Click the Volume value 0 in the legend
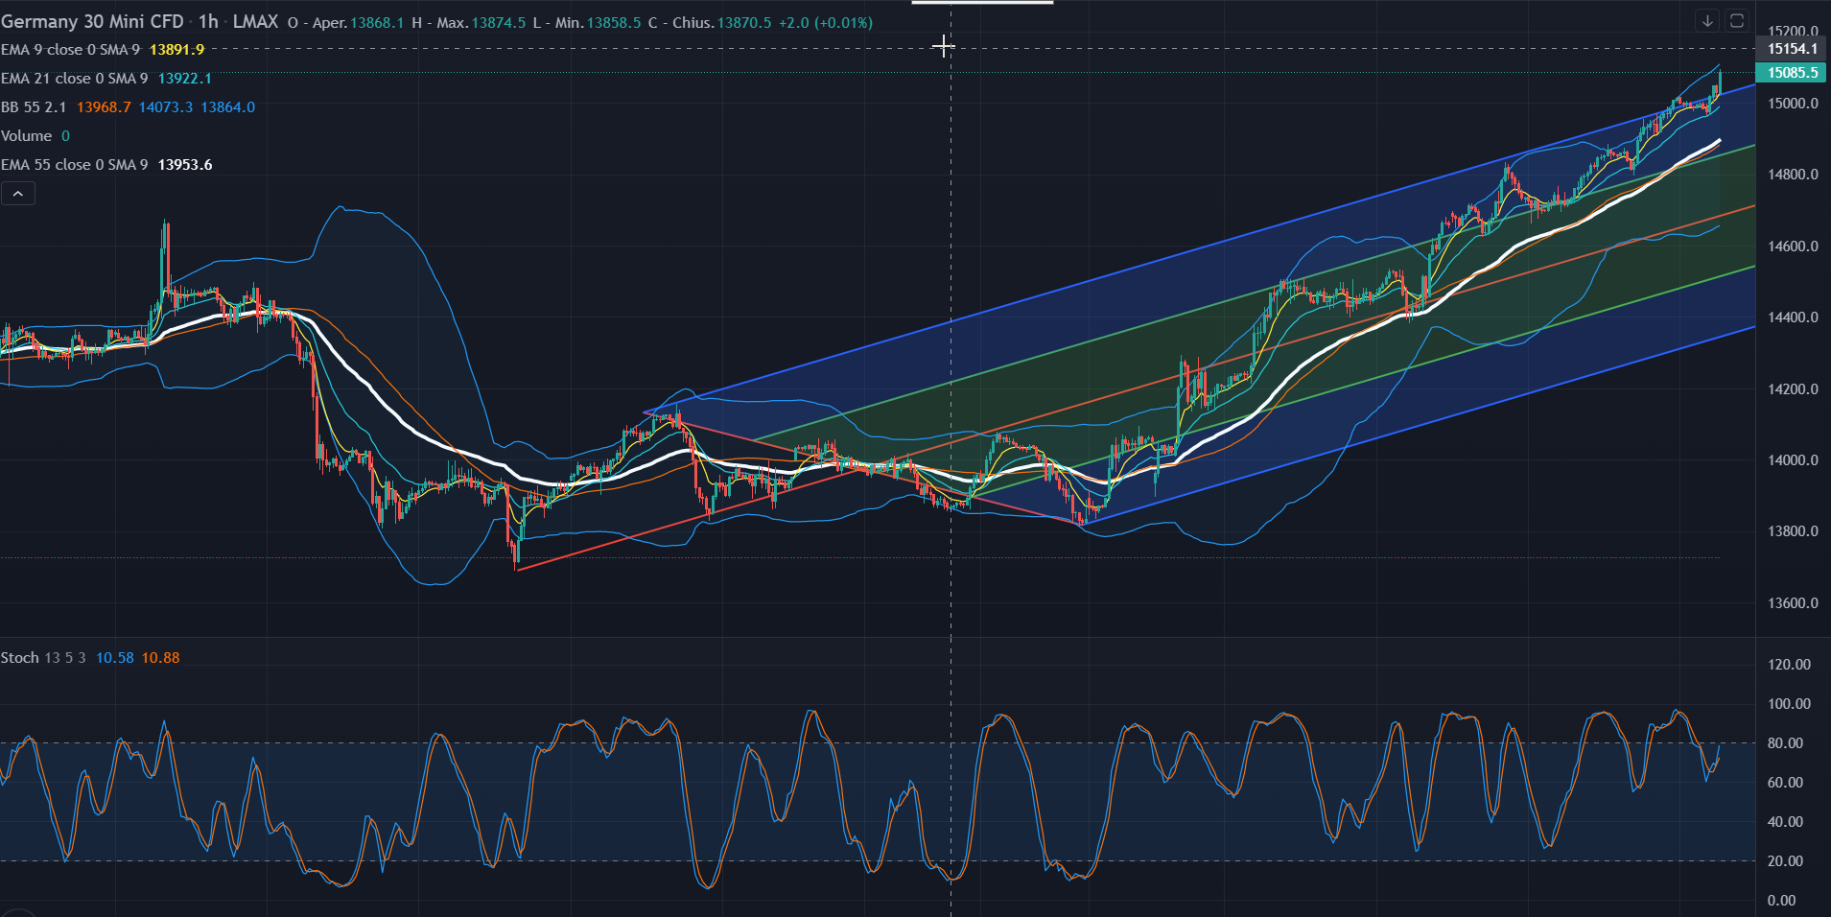1831x917 pixels. tap(66, 136)
